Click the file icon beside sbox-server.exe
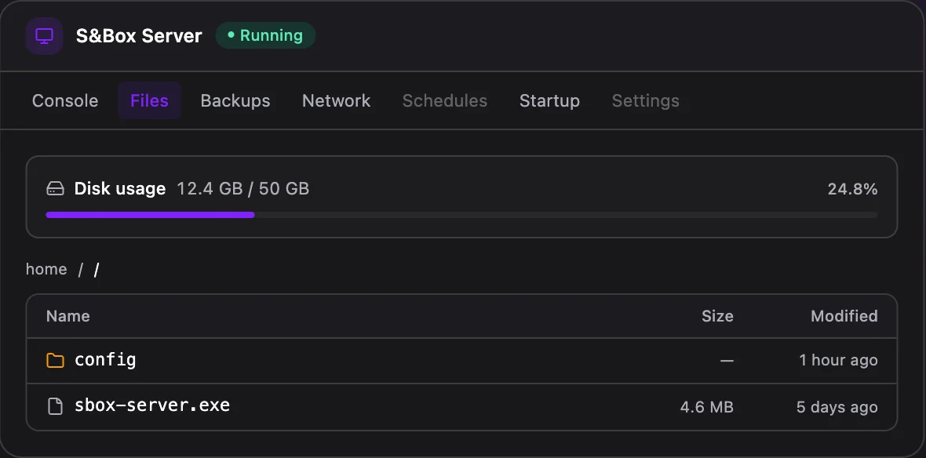Image resolution: width=926 pixels, height=458 pixels. (x=55, y=406)
